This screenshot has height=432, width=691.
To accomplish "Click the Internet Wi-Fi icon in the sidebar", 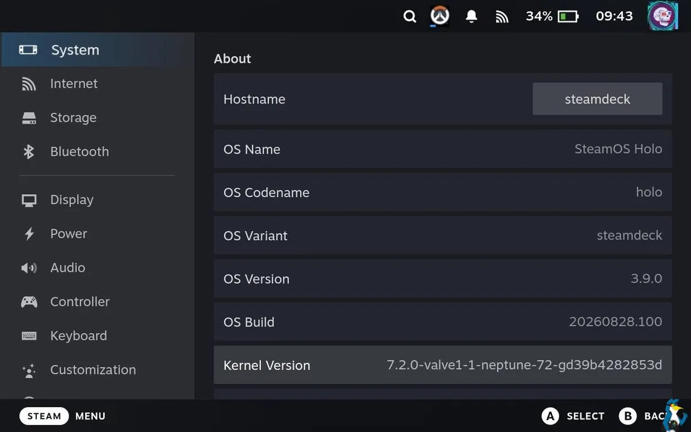I will point(29,84).
